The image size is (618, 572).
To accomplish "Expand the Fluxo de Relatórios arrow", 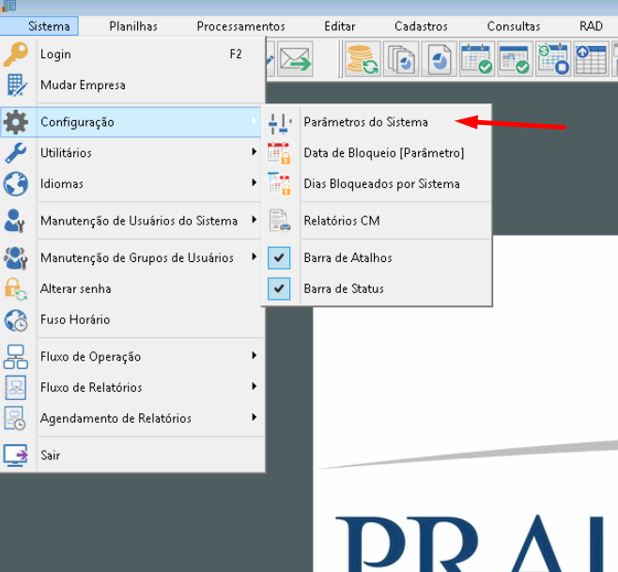I will [255, 386].
